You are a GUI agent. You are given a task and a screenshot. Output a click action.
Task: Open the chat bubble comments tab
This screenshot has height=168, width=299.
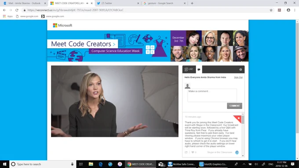pyautogui.click(x=199, y=70)
